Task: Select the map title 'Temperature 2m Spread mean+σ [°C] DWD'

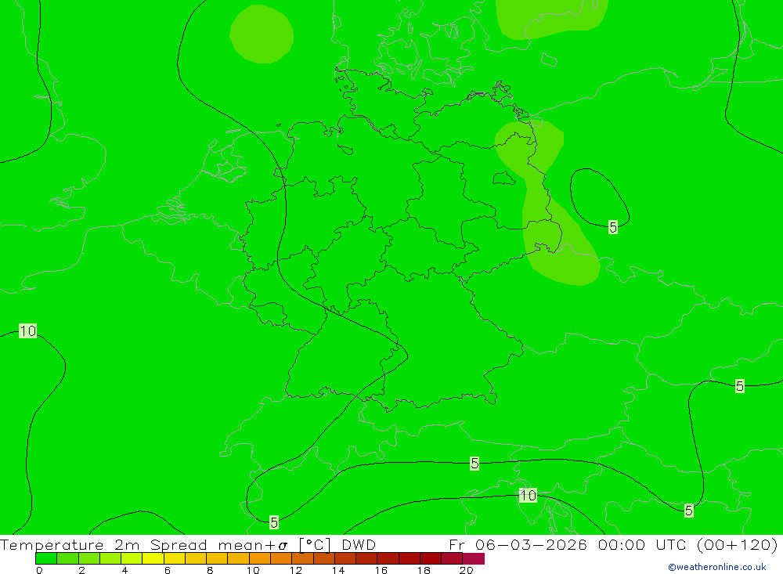Action: pos(188,544)
